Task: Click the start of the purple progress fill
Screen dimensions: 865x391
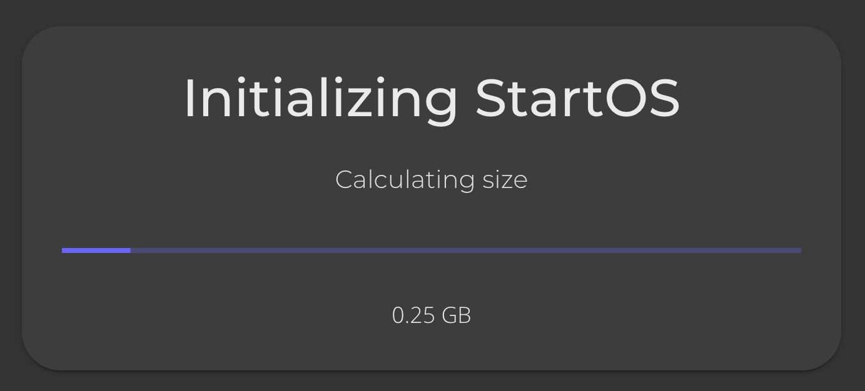Action: 64,250
